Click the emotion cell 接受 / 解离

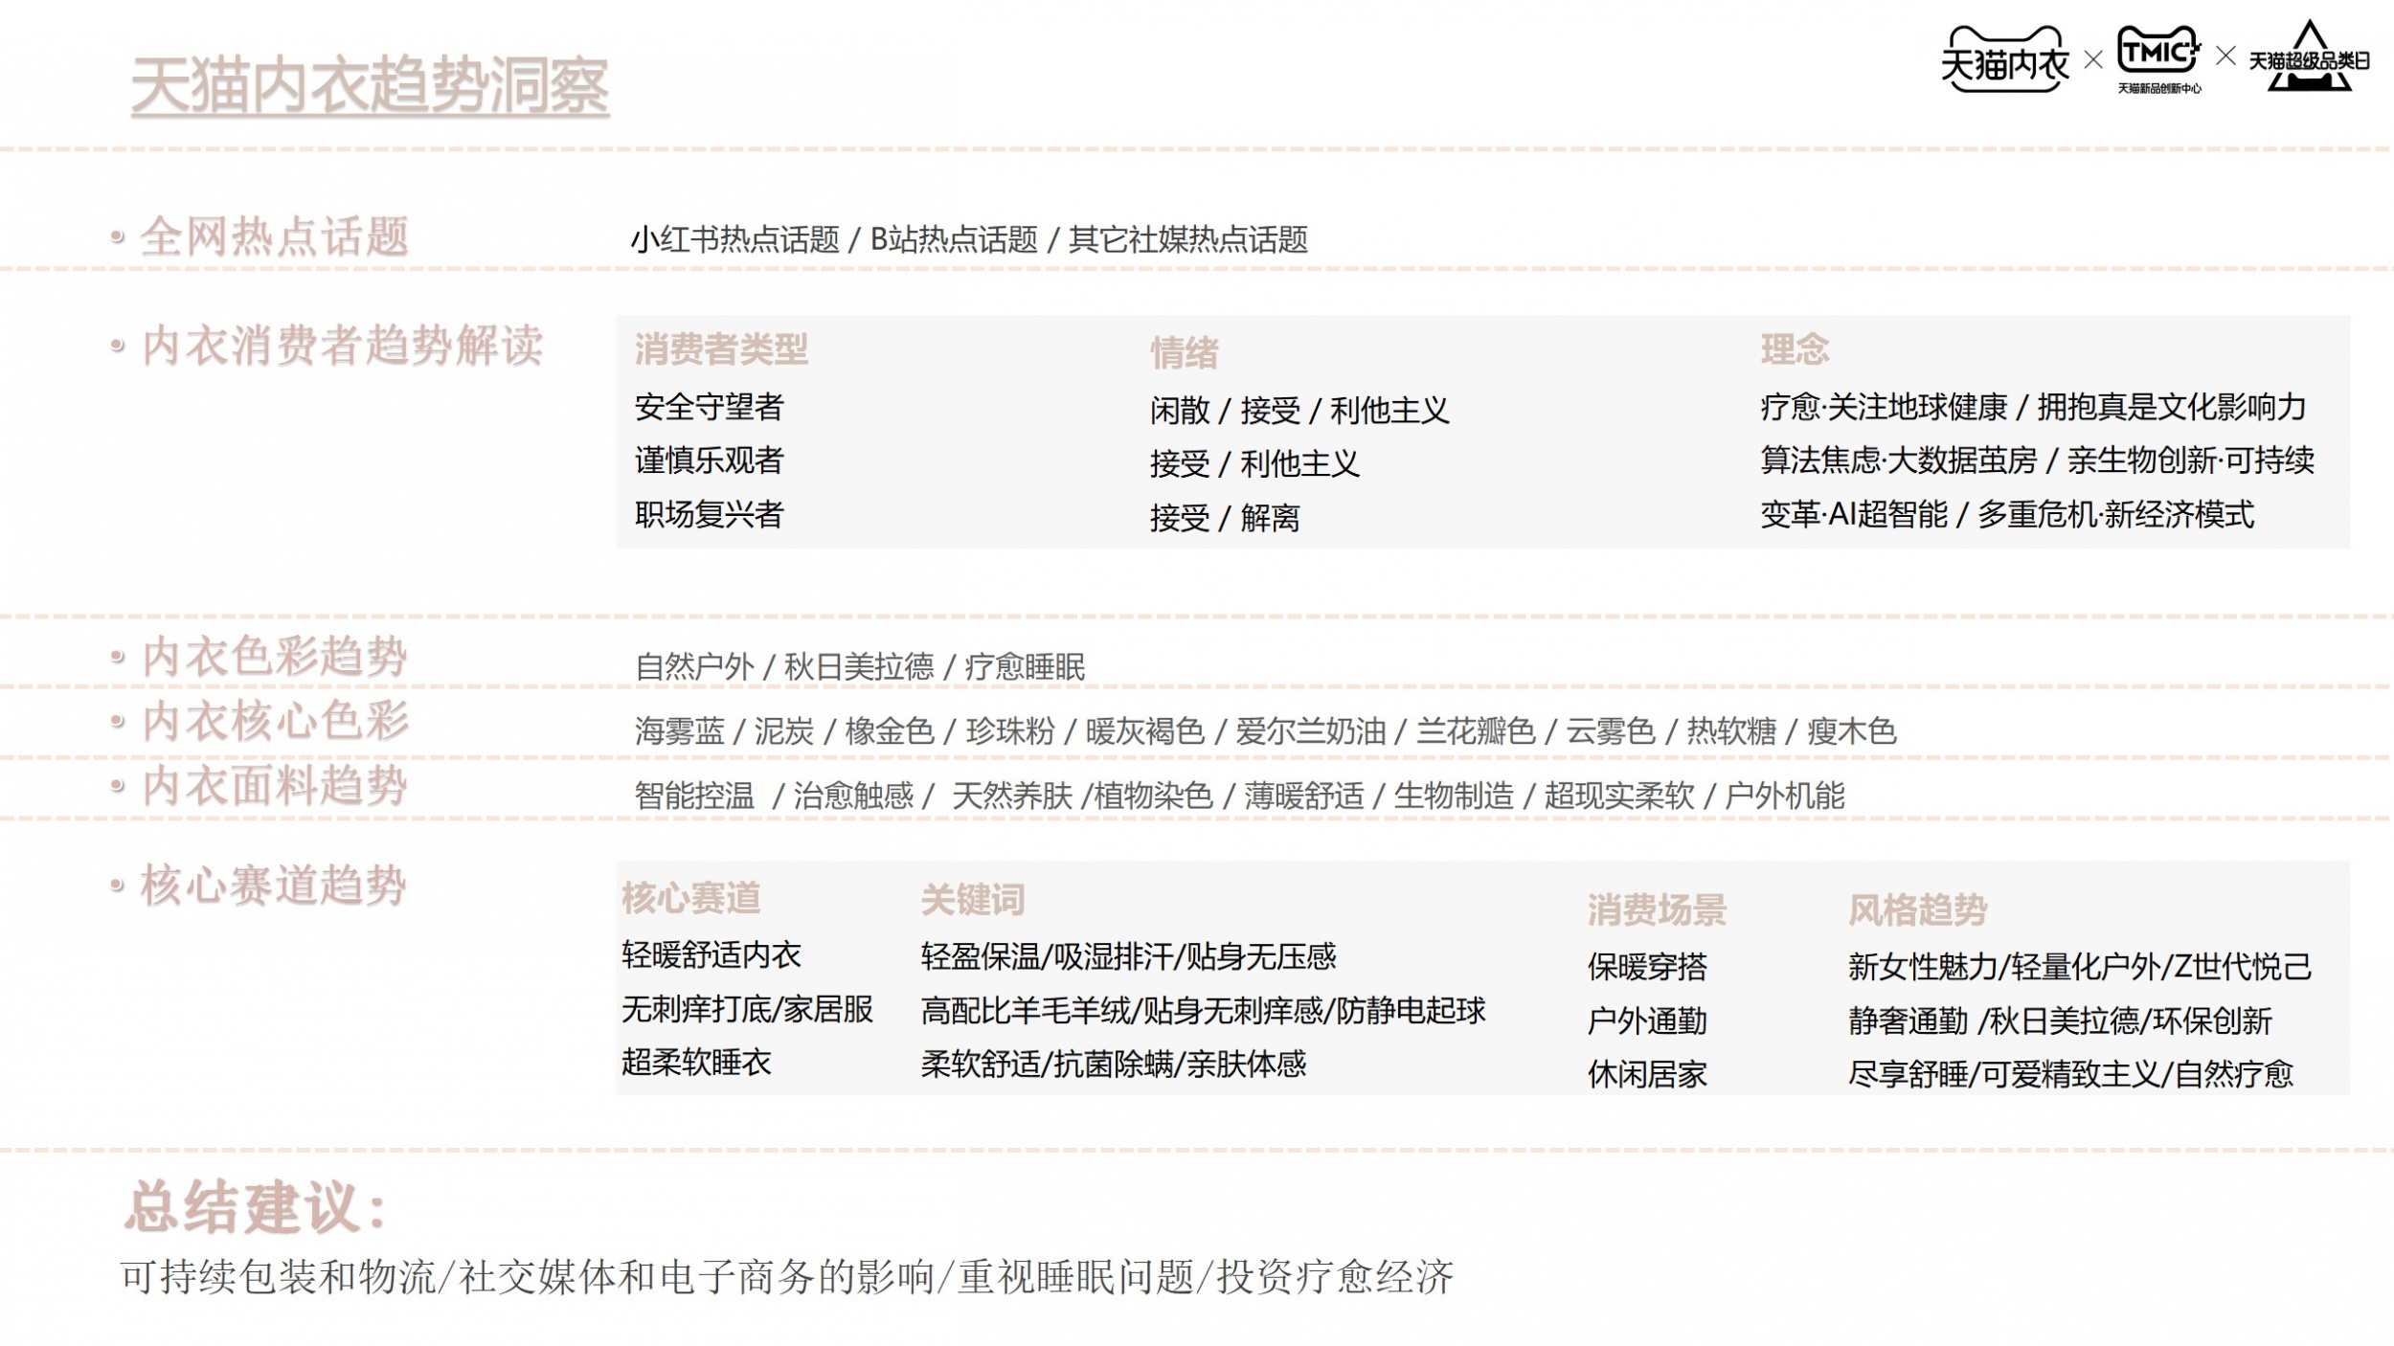(1225, 518)
